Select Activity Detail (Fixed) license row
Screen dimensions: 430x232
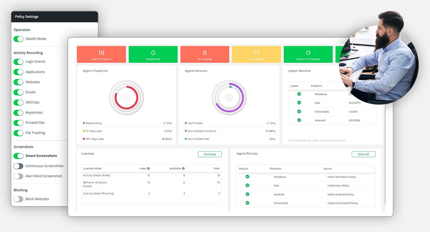coord(152,176)
